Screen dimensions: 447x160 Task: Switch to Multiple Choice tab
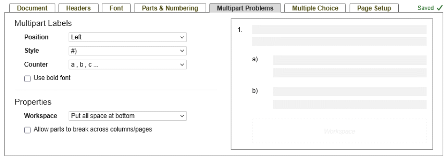[x=315, y=8]
